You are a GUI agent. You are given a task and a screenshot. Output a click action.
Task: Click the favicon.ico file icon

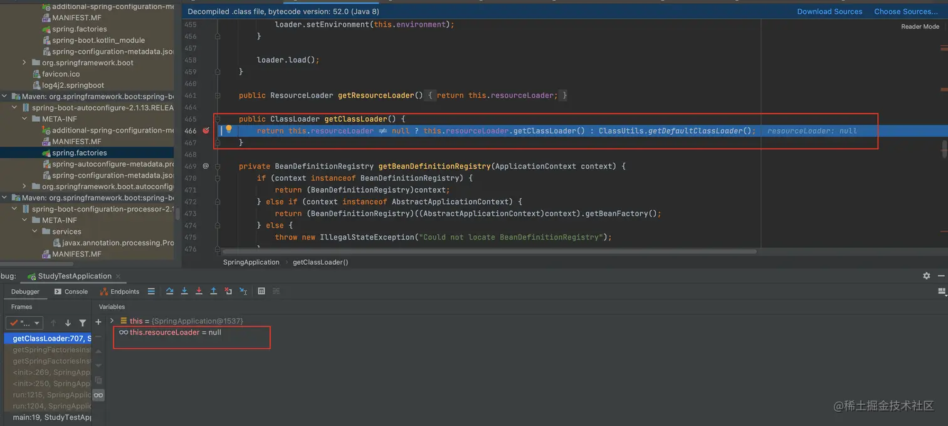36,74
